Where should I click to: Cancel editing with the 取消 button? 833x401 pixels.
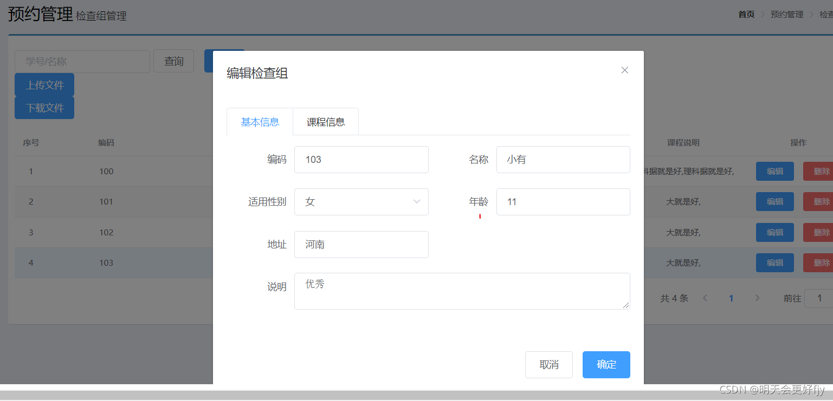tap(549, 365)
